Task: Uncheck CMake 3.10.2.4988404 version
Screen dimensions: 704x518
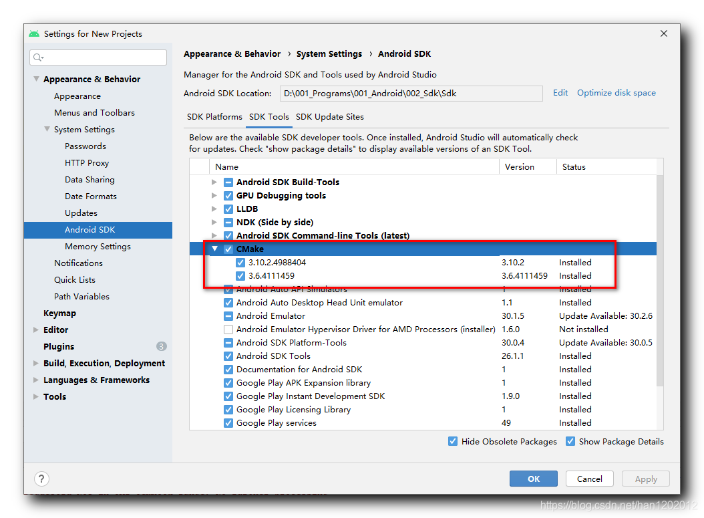Action: click(240, 263)
